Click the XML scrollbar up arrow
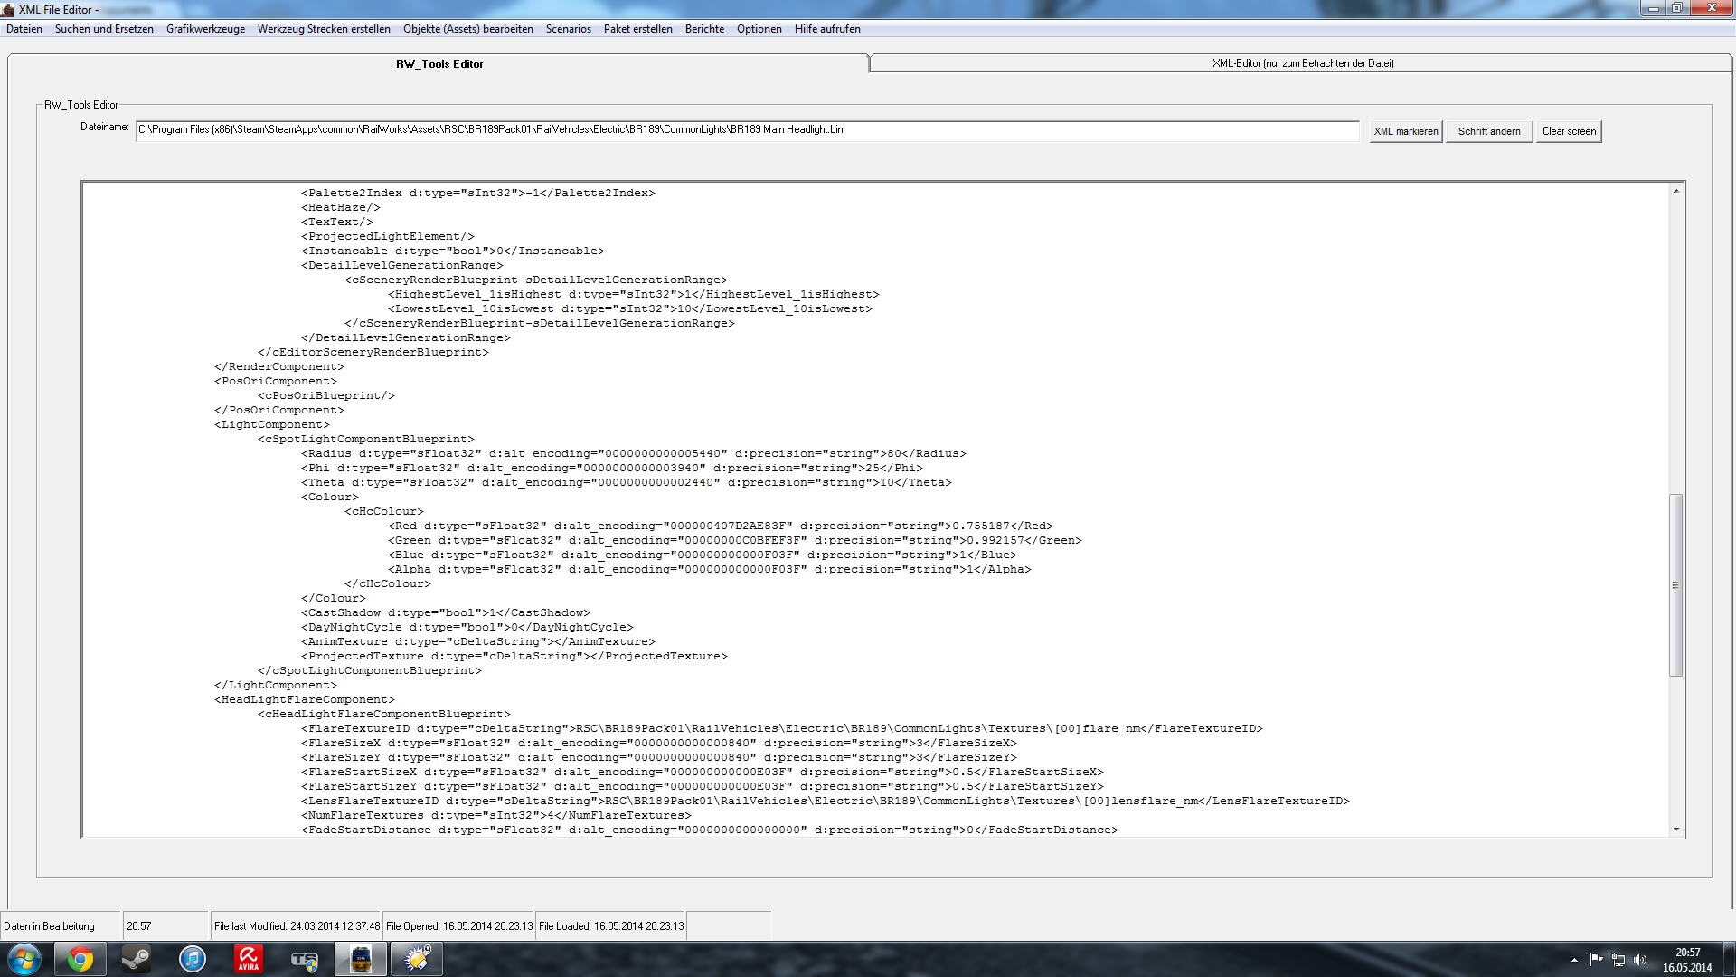The width and height of the screenshot is (1736, 977). [1675, 191]
